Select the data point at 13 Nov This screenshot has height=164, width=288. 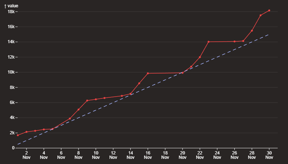point(122,96)
